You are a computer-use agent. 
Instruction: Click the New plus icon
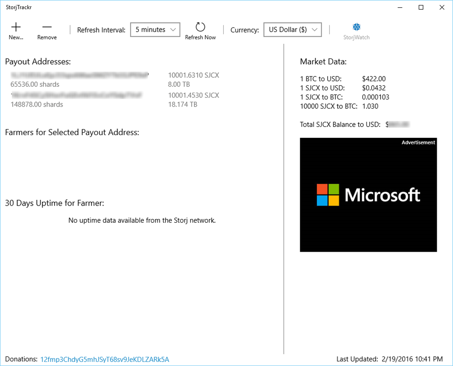(x=16, y=27)
